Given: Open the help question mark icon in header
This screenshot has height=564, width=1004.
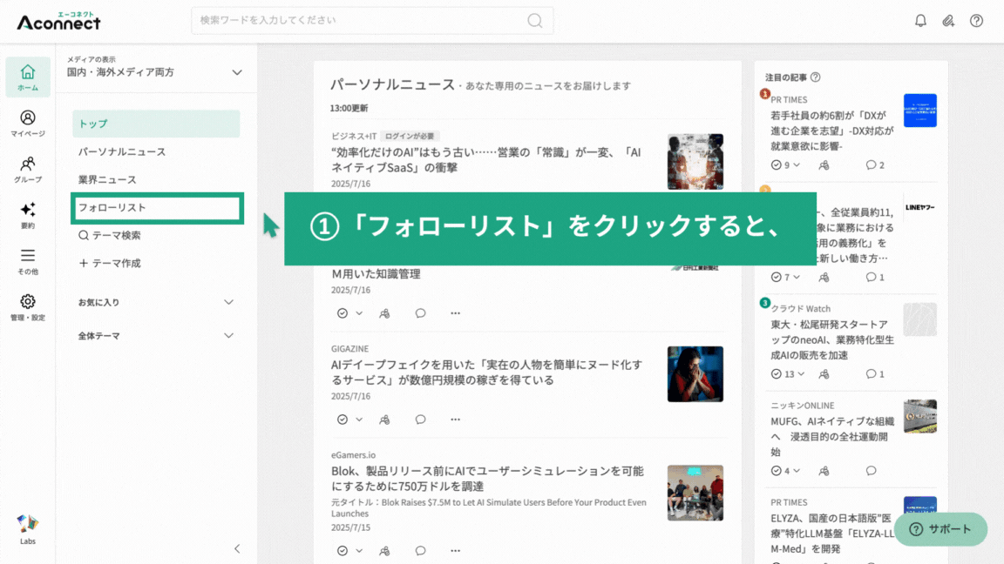Looking at the screenshot, I should pyautogui.click(x=976, y=21).
